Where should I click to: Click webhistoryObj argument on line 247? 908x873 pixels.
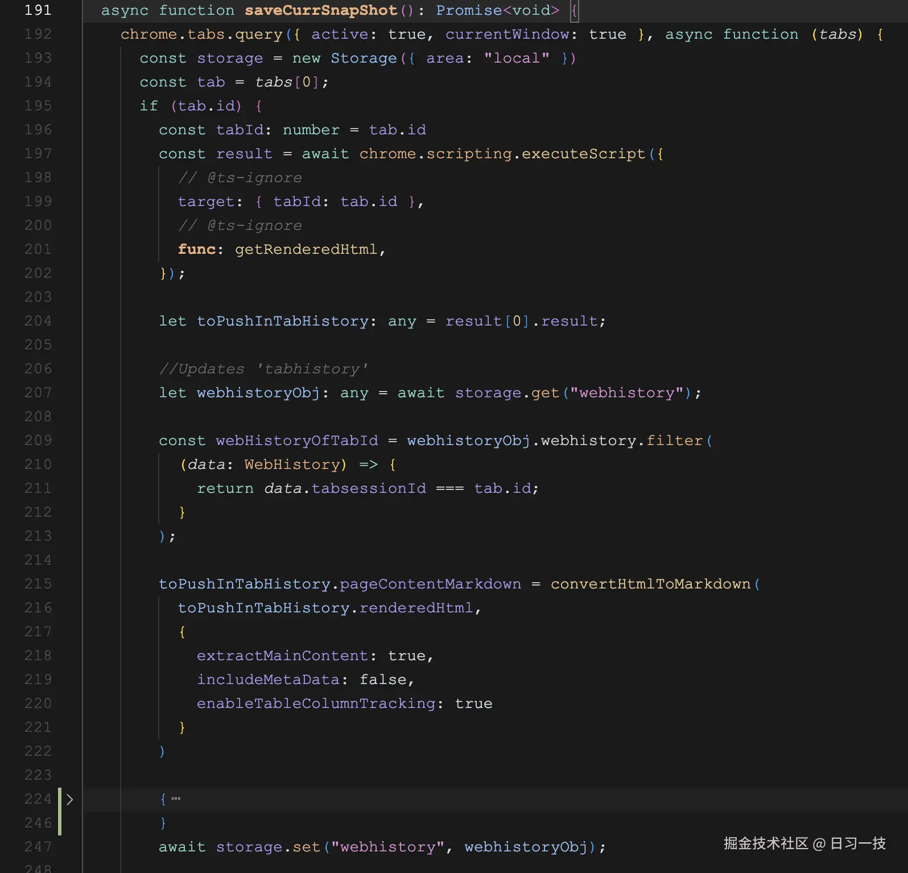pyautogui.click(x=526, y=847)
